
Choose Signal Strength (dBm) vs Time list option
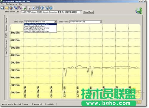[x=40, y=26]
